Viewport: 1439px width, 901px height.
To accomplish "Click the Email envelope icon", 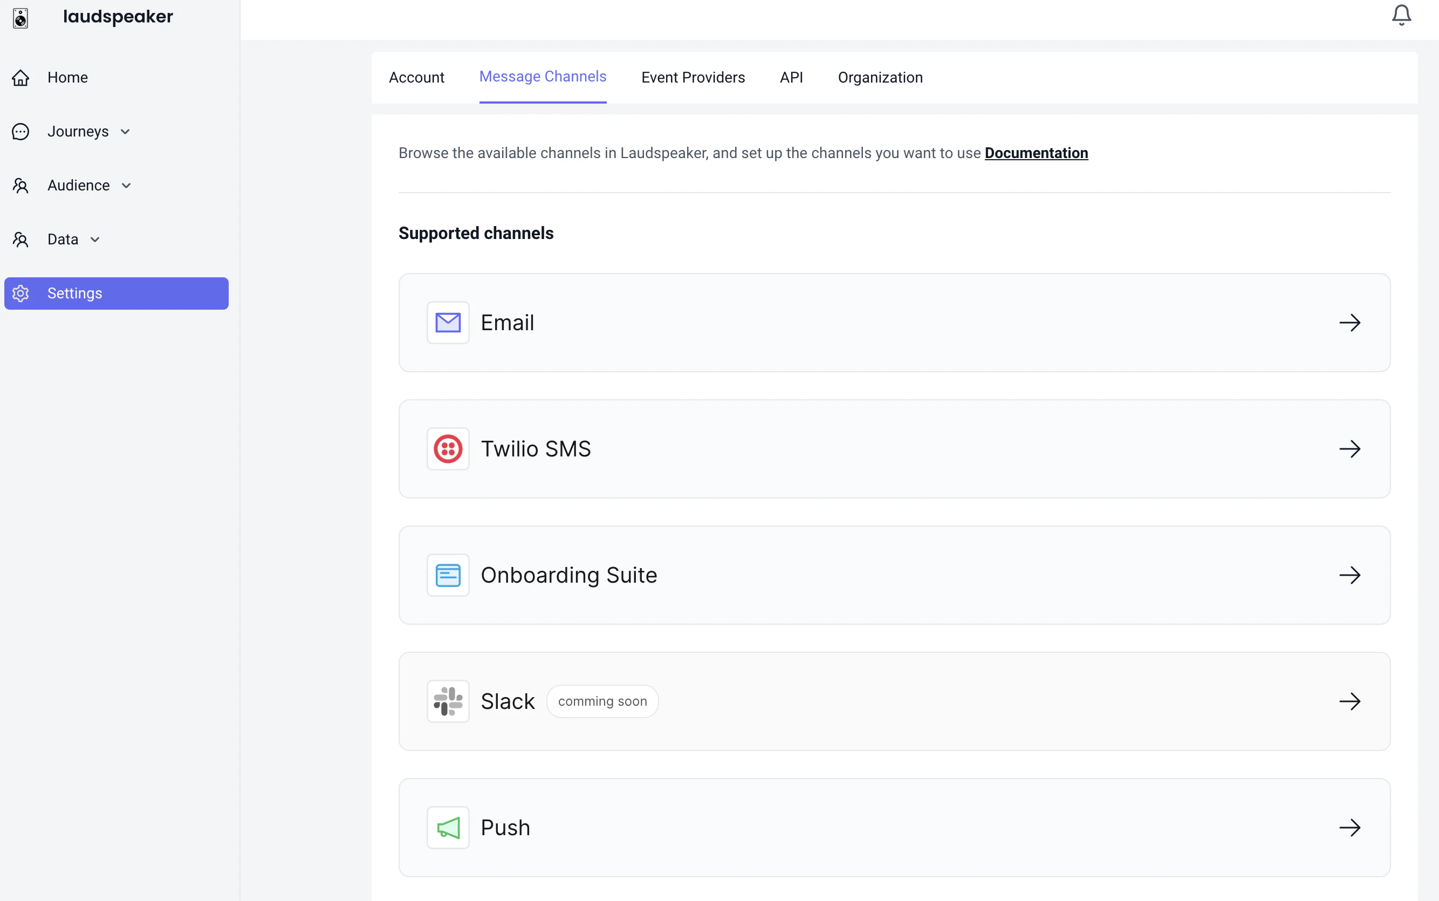I will pos(448,323).
